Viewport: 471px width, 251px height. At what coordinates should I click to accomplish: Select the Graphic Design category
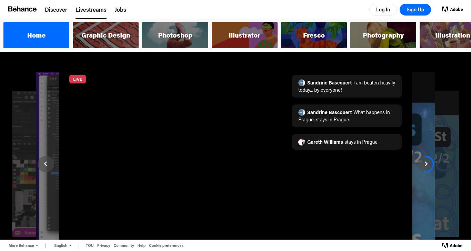[x=106, y=35]
